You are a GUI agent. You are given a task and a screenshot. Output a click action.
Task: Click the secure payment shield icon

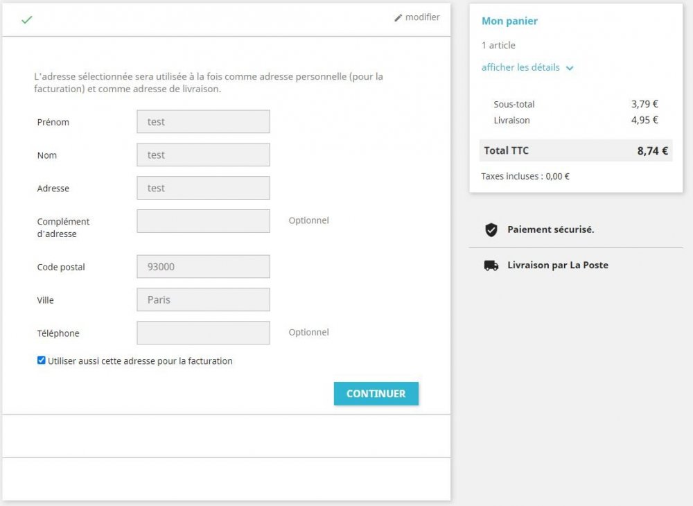point(491,230)
